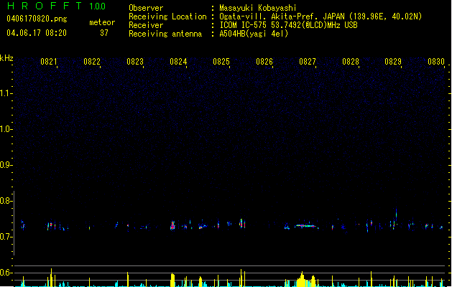Screen dimensions: 452x287
Task: Click the Ogata-vill. Akita-Pref. JAPAN location text
Action: click(x=320, y=17)
